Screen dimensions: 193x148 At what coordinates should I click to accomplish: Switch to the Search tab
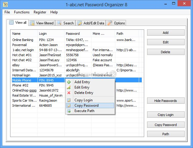coord(65,23)
